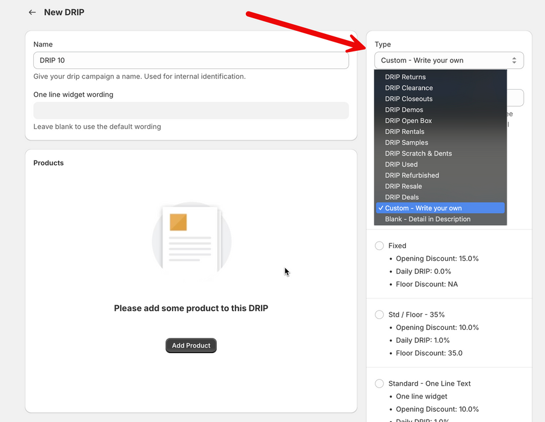Select DRIP Used in the list
The width and height of the screenshot is (545, 422).
tap(401, 164)
